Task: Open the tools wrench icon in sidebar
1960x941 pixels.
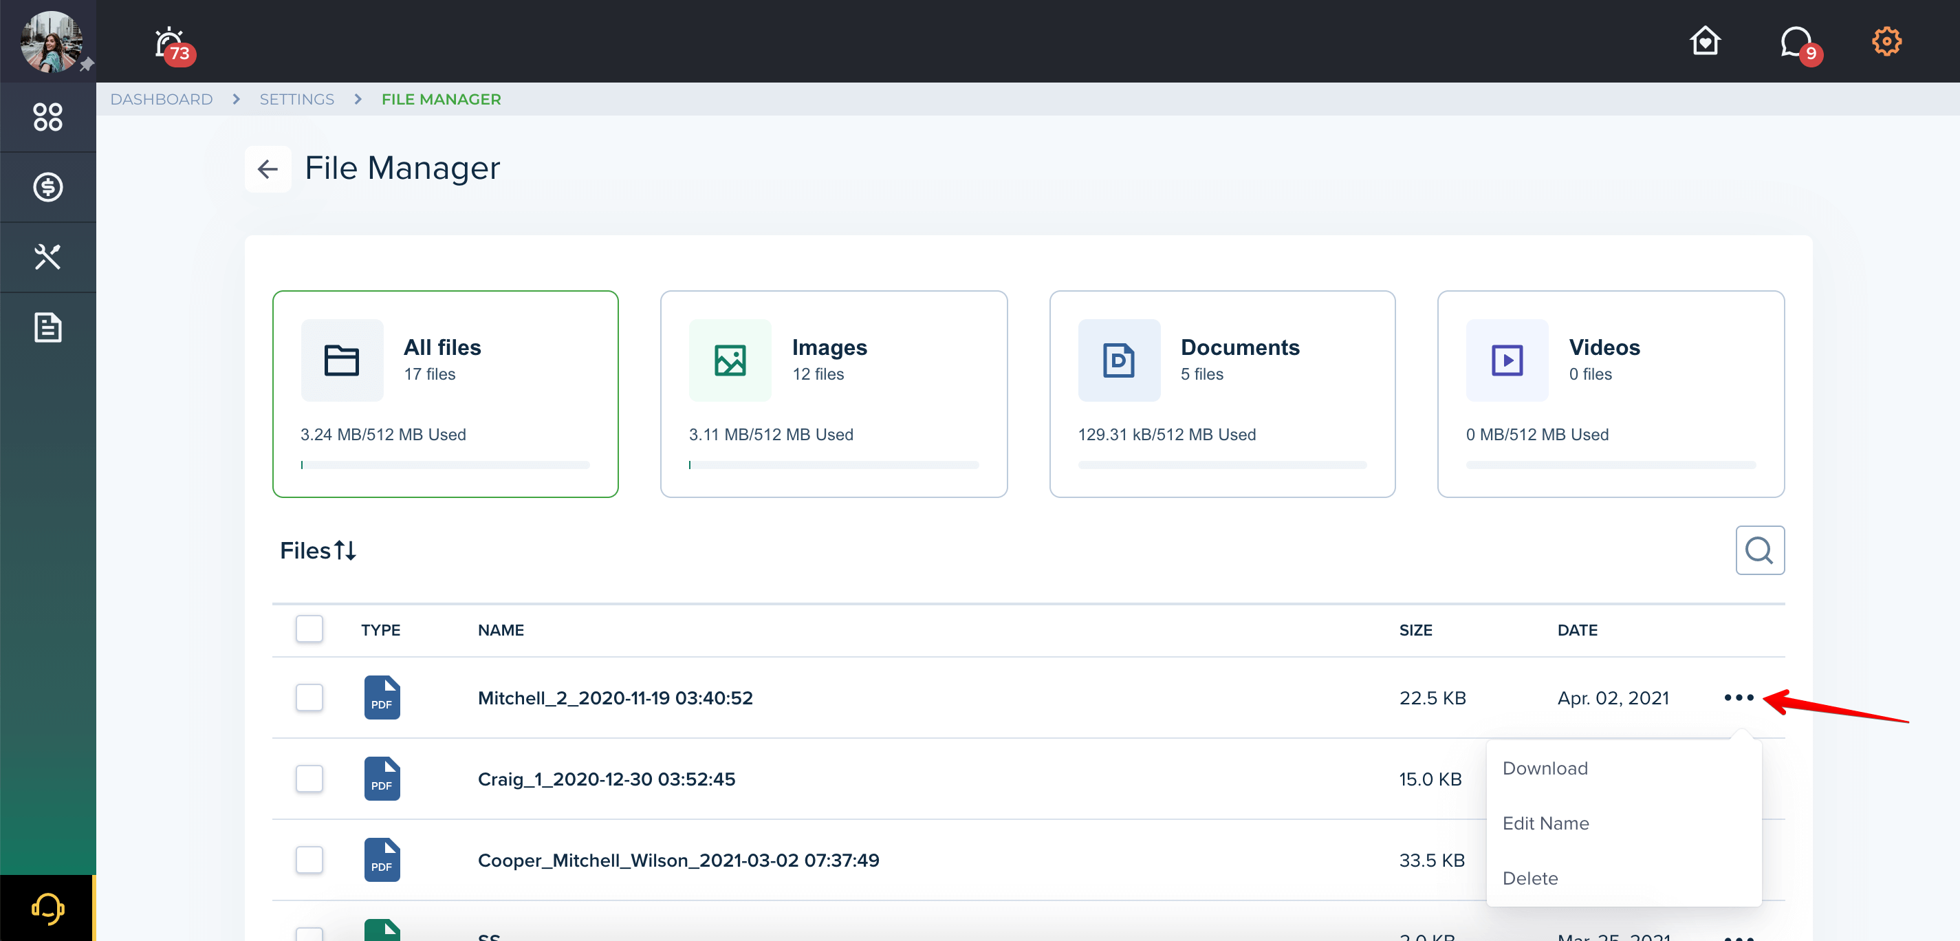Action: [x=48, y=257]
